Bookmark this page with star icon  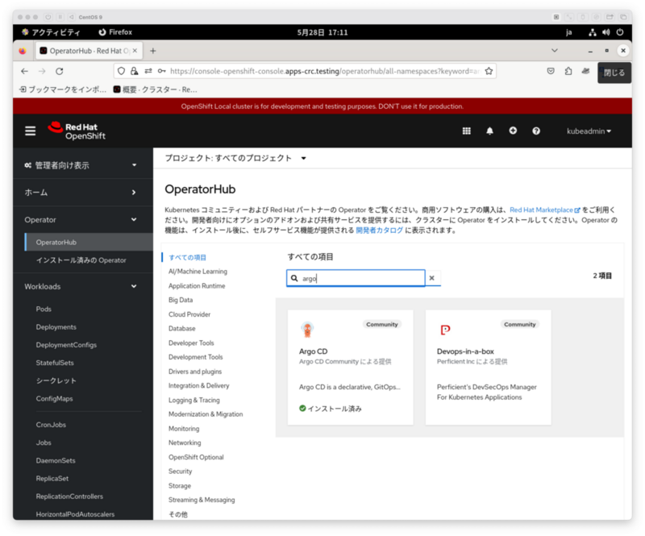tap(489, 71)
